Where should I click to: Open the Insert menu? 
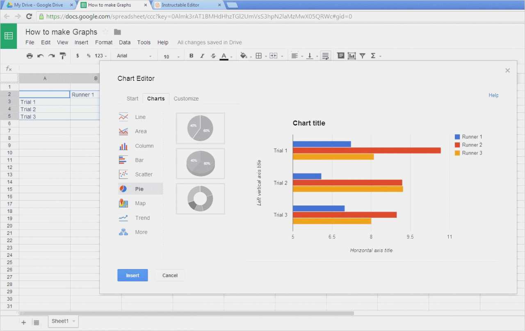(81, 42)
